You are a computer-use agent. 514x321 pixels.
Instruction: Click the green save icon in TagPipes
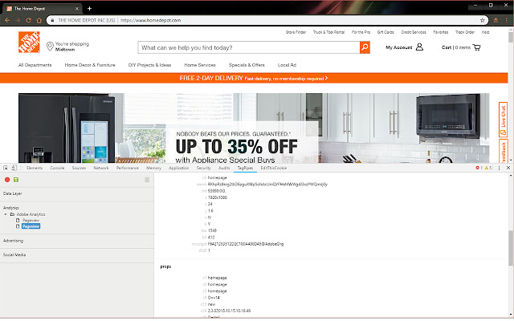pyautogui.click(x=16, y=180)
